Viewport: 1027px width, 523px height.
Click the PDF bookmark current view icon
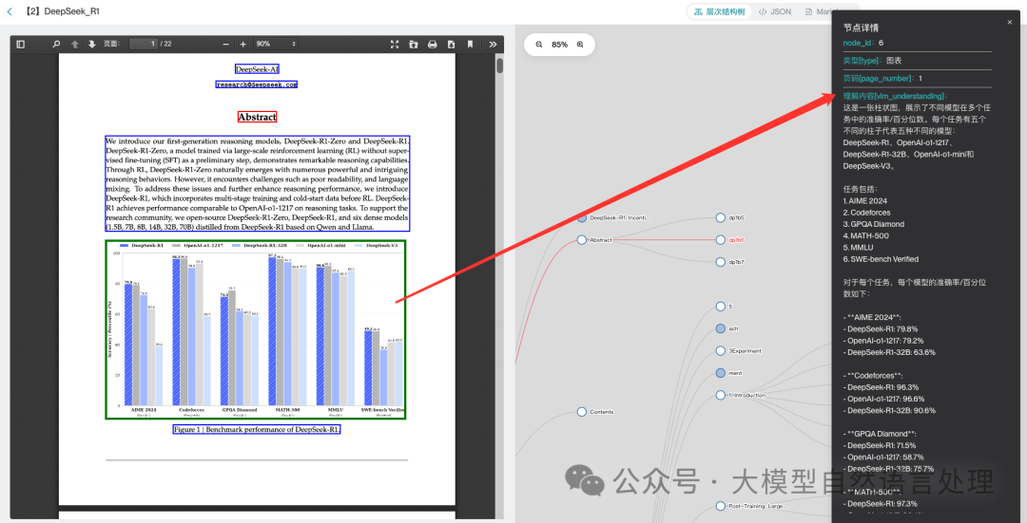[x=471, y=45]
